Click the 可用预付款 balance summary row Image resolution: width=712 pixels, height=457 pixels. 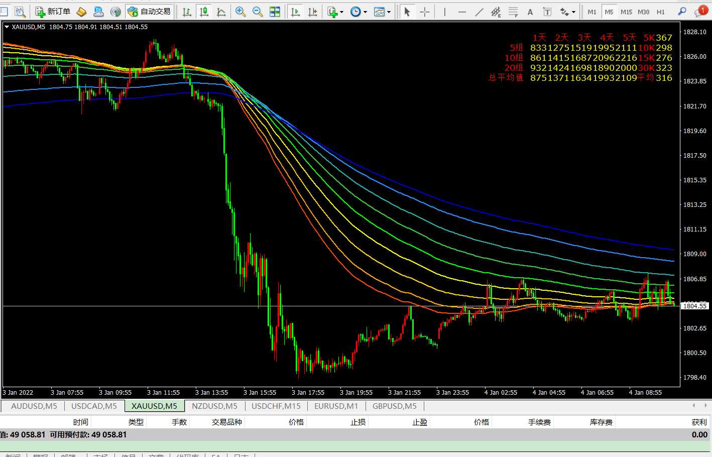(356, 434)
